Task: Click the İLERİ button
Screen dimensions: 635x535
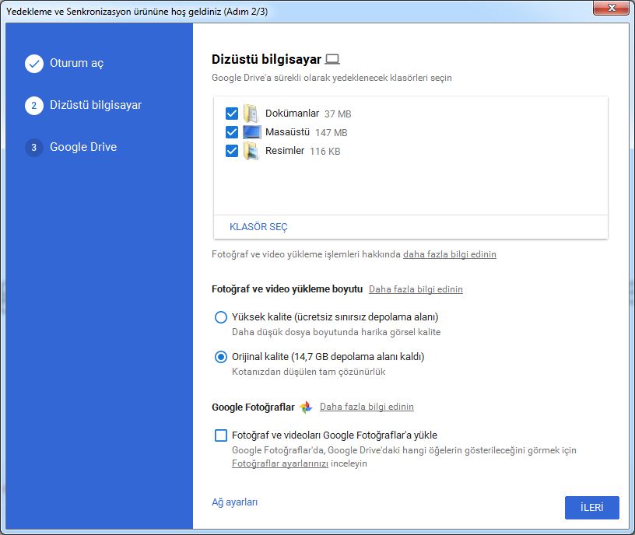Action: pyautogui.click(x=591, y=508)
